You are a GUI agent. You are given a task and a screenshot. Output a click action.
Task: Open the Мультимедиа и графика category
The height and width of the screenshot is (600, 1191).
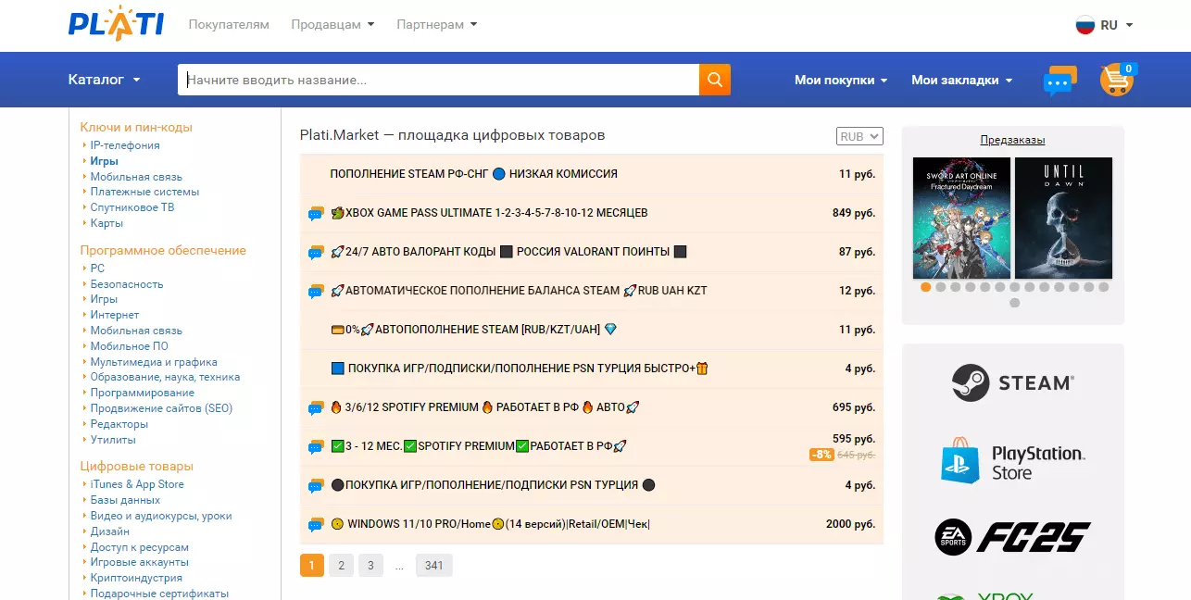click(x=154, y=362)
